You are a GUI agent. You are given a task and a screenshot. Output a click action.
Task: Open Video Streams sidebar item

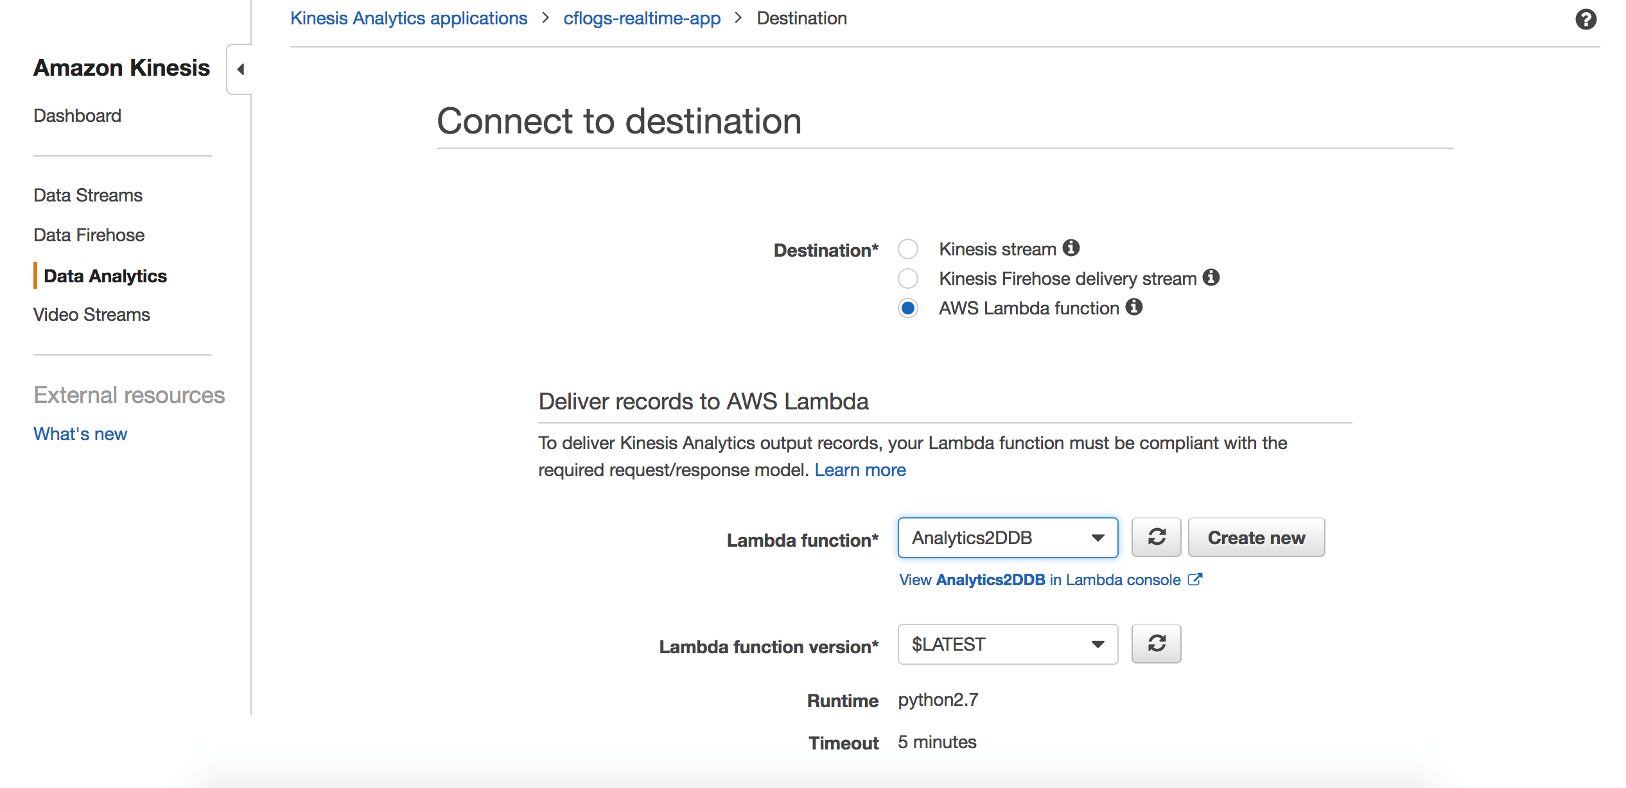tap(91, 314)
